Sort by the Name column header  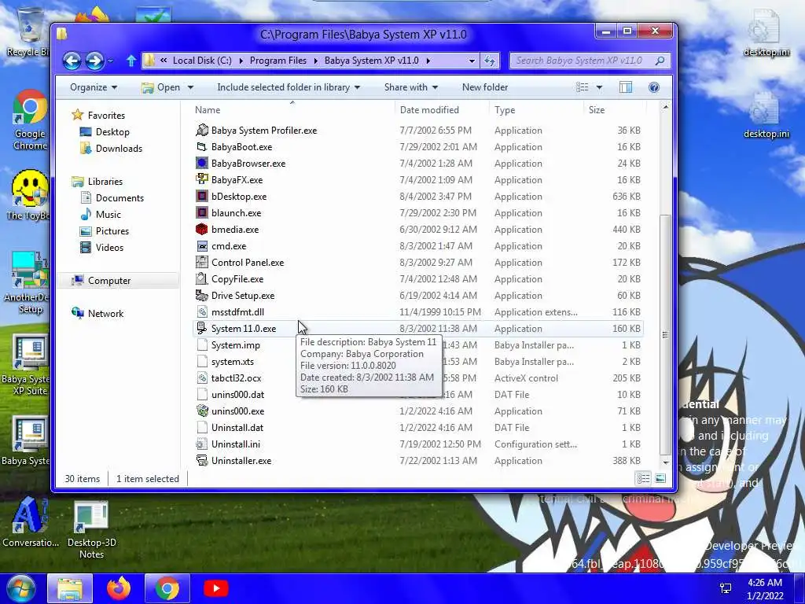292,110
